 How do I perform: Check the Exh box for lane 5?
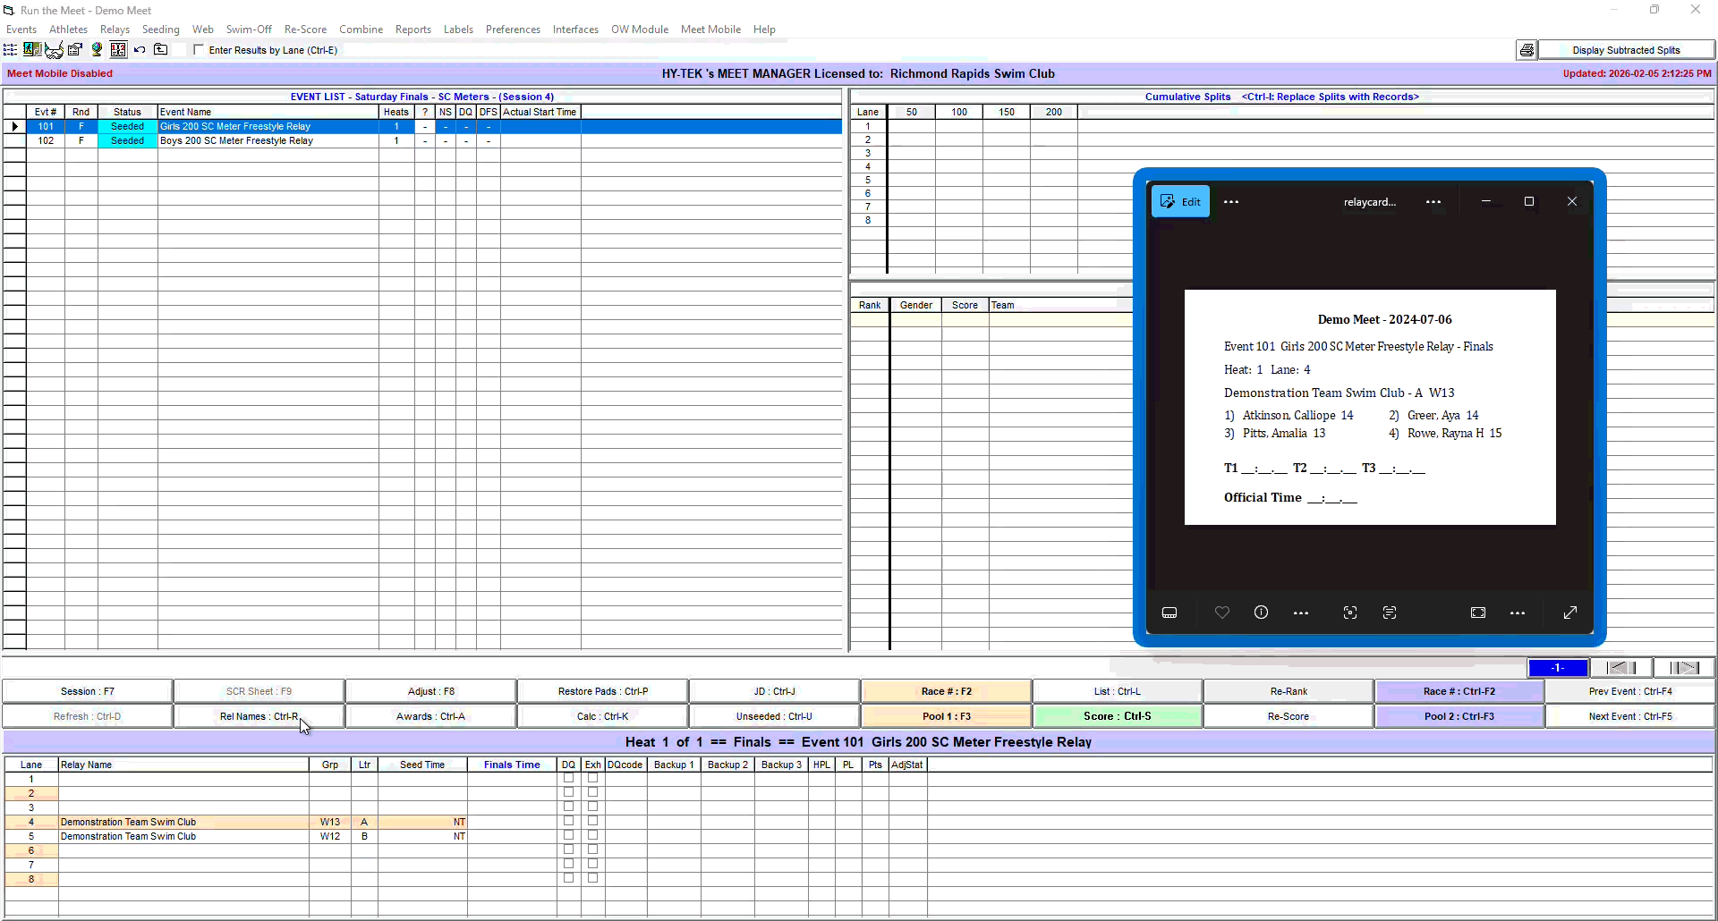click(592, 835)
